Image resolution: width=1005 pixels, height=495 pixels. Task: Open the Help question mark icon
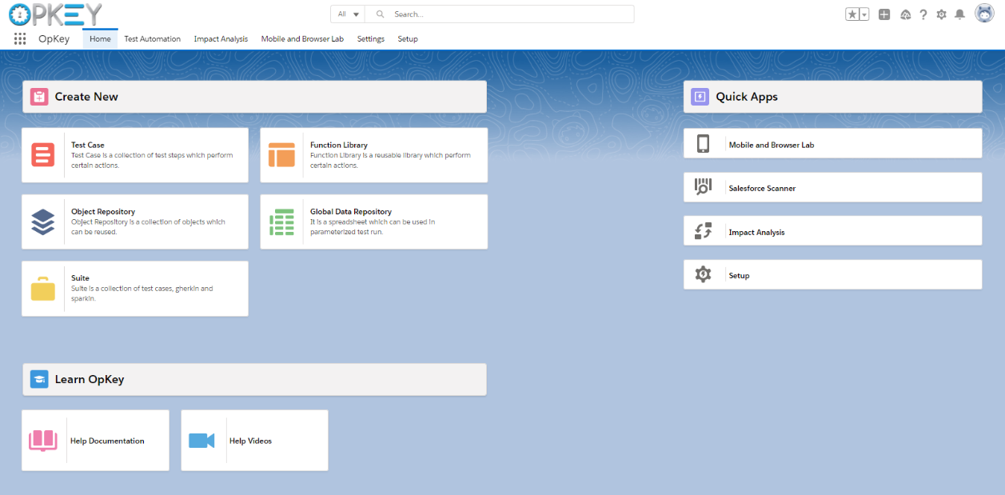coord(923,14)
